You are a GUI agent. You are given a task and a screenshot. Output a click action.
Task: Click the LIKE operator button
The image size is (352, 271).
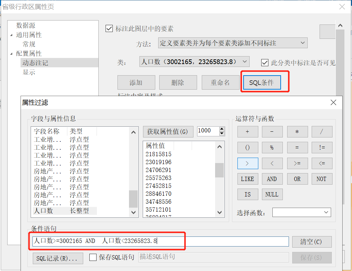(x=248, y=179)
